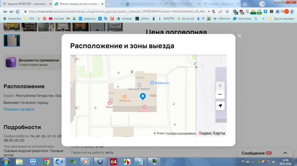Open a new browser tab
The width and height of the screenshot is (297, 166).
(109, 4)
